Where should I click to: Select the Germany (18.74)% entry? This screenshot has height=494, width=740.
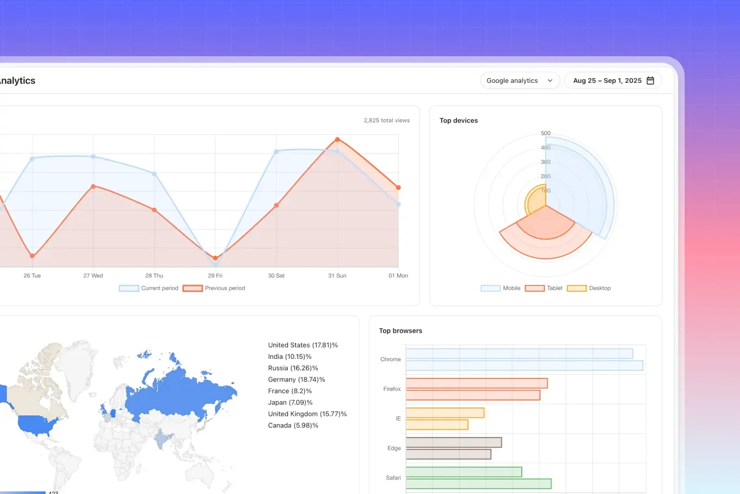(x=296, y=380)
